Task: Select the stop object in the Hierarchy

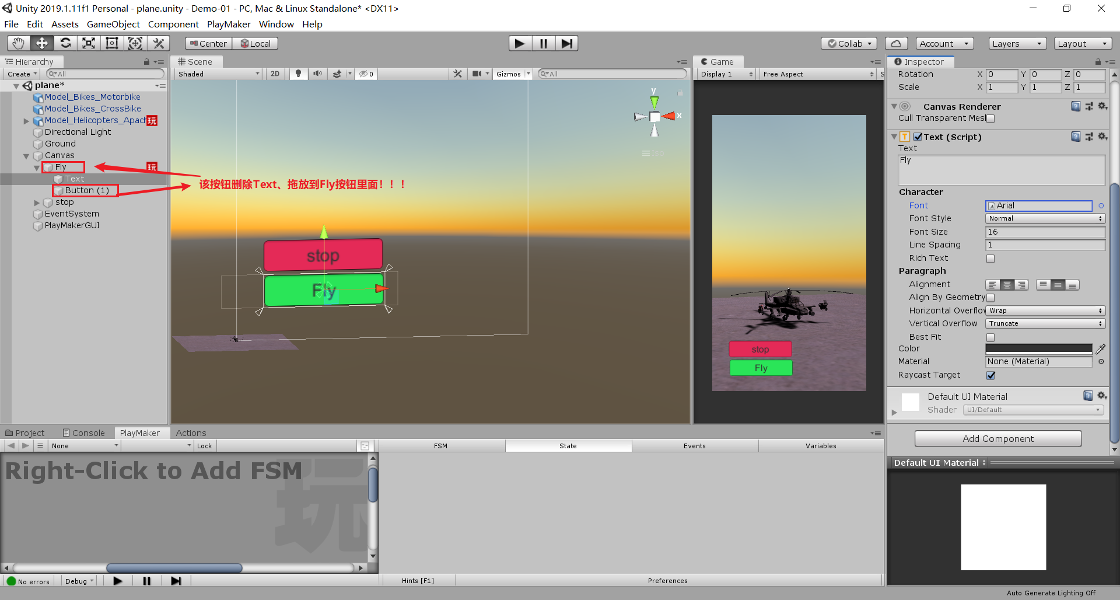Action: pyautogui.click(x=64, y=202)
